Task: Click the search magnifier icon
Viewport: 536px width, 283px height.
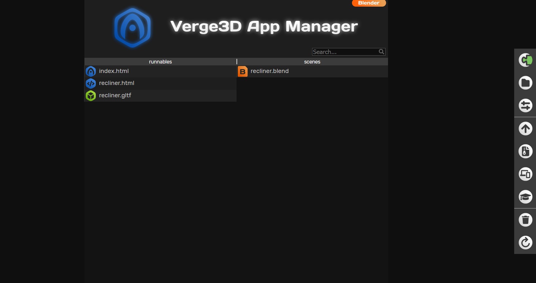Action: pyautogui.click(x=381, y=52)
